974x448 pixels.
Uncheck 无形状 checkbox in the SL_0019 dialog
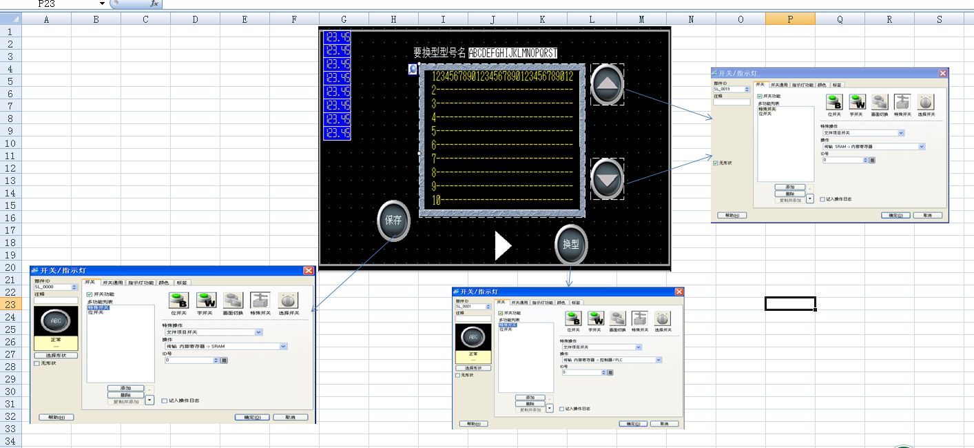pos(716,163)
